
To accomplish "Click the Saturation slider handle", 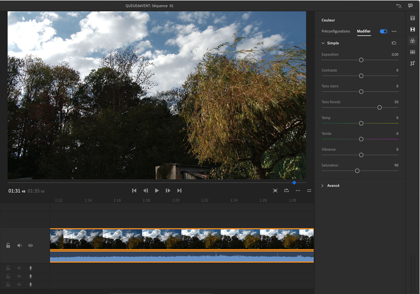I will click(x=357, y=171).
